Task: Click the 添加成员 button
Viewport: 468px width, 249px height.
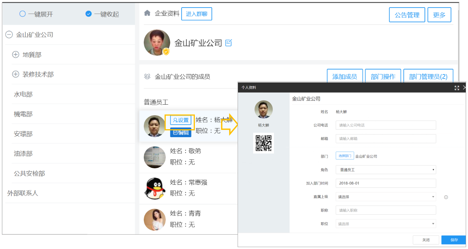Action: (345, 76)
